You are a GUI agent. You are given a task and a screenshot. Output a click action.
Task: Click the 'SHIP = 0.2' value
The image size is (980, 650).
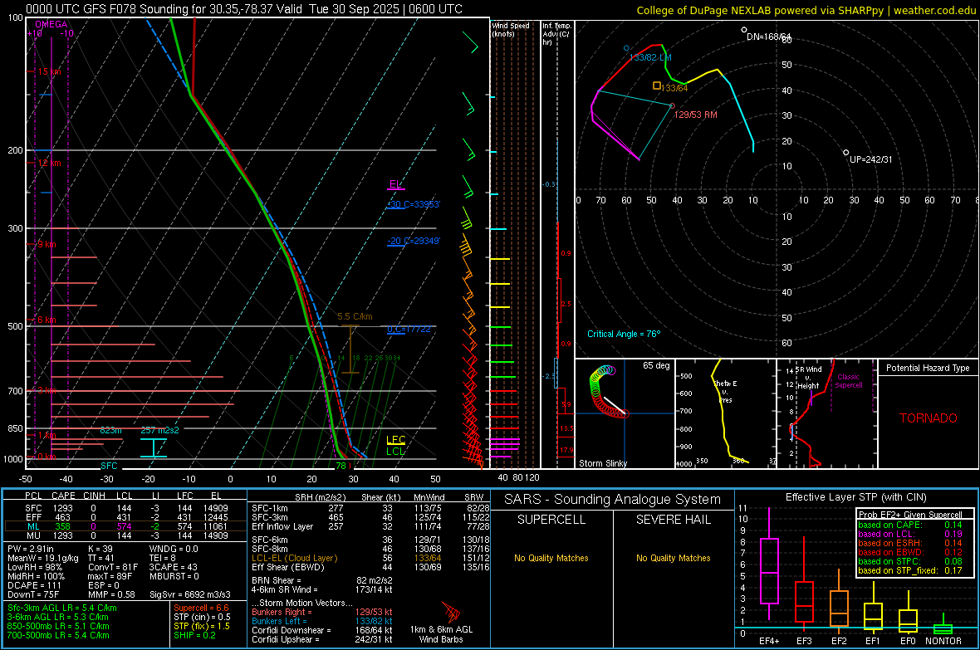[195, 635]
